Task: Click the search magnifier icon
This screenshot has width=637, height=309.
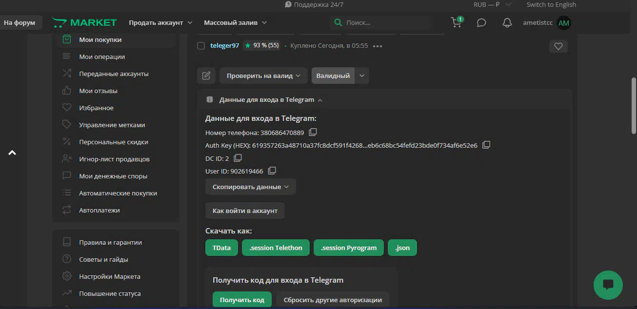Action: [x=338, y=22]
